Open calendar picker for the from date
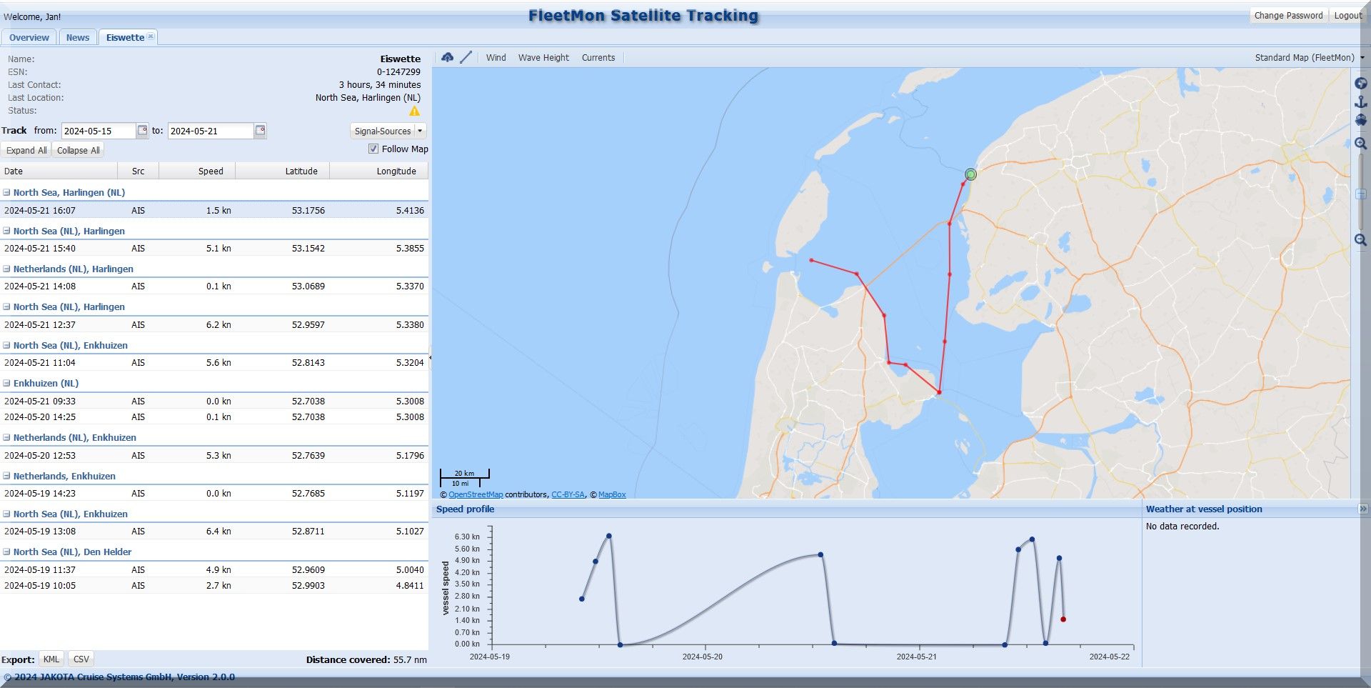This screenshot has height=688, width=1371. (142, 130)
